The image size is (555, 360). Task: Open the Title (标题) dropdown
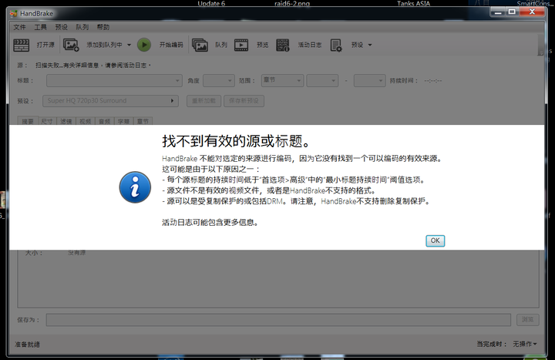113,80
